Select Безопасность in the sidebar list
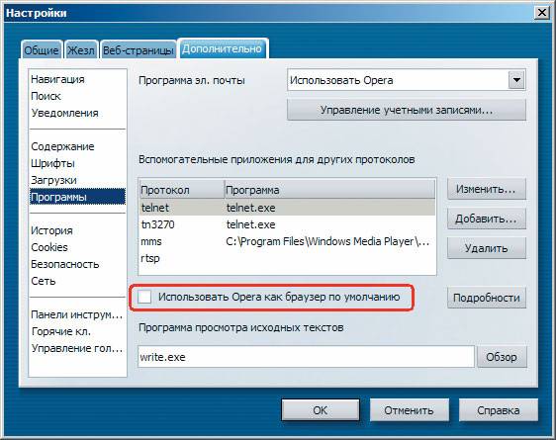Viewport: 556px width, 440px height. [65, 264]
